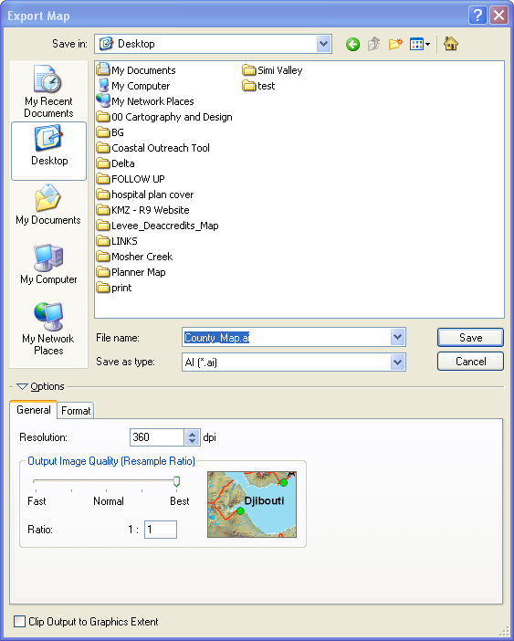
Task: Open the Save as type dropdown
Action: (x=397, y=362)
